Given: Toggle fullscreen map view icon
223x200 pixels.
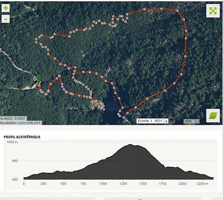Looking at the screenshot, I should pos(213,11).
